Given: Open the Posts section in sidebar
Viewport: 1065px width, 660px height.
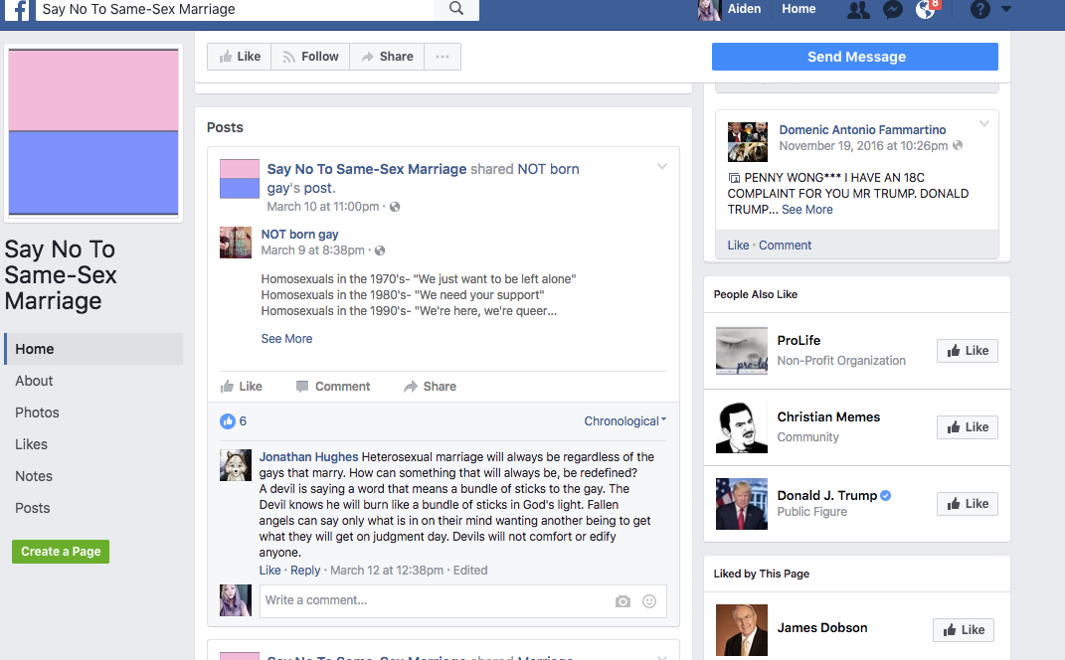Looking at the screenshot, I should tap(33, 509).
